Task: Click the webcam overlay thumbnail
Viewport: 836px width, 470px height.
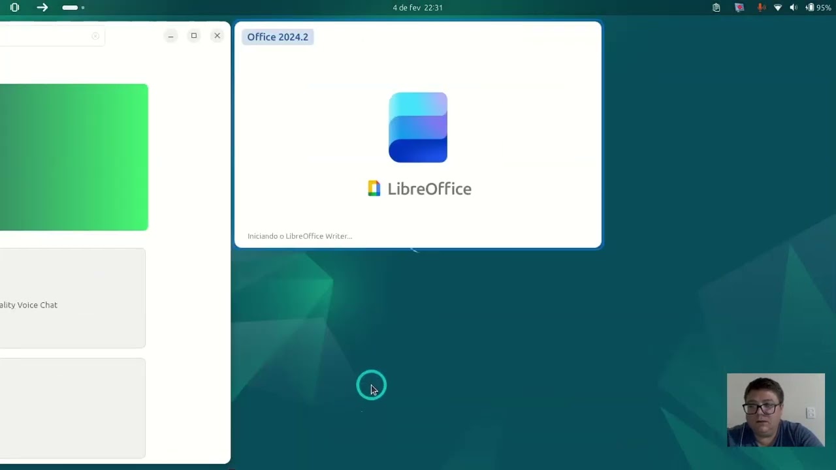Action: pos(776,410)
